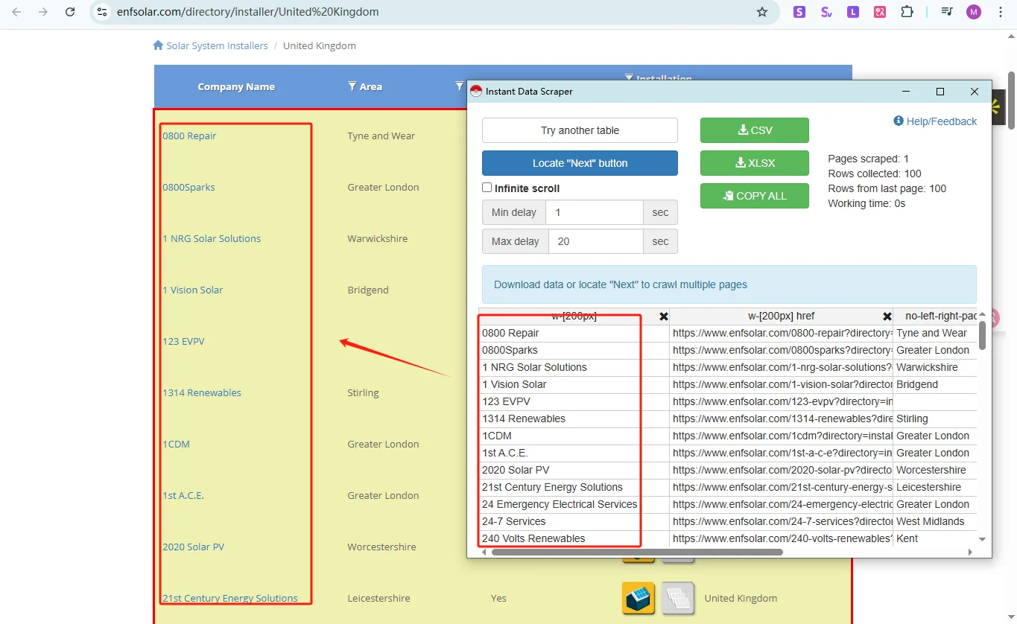Focus the Max delay input field

coord(596,241)
